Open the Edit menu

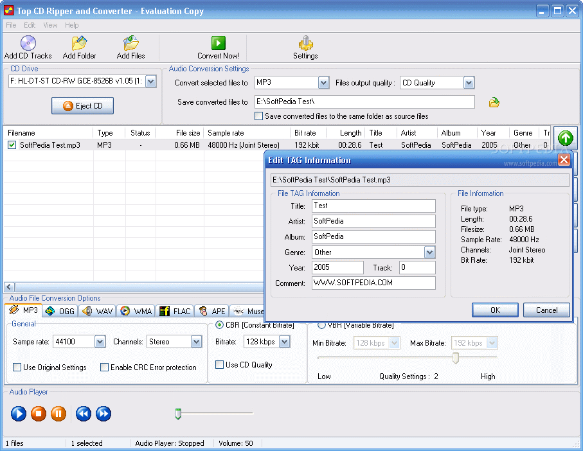(30, 25)
